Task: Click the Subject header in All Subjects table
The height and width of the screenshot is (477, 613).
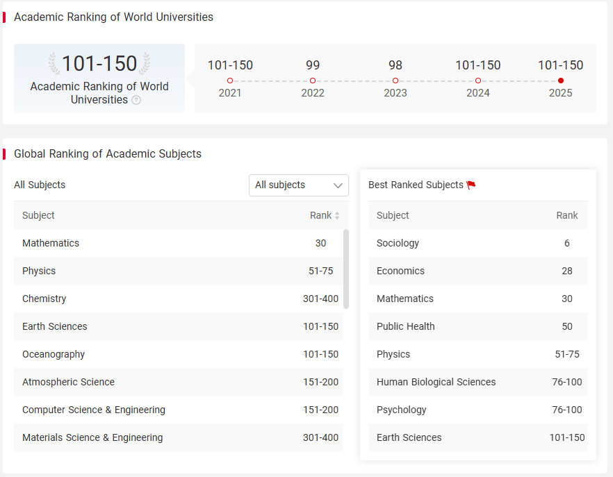Action: click(38, 215)
